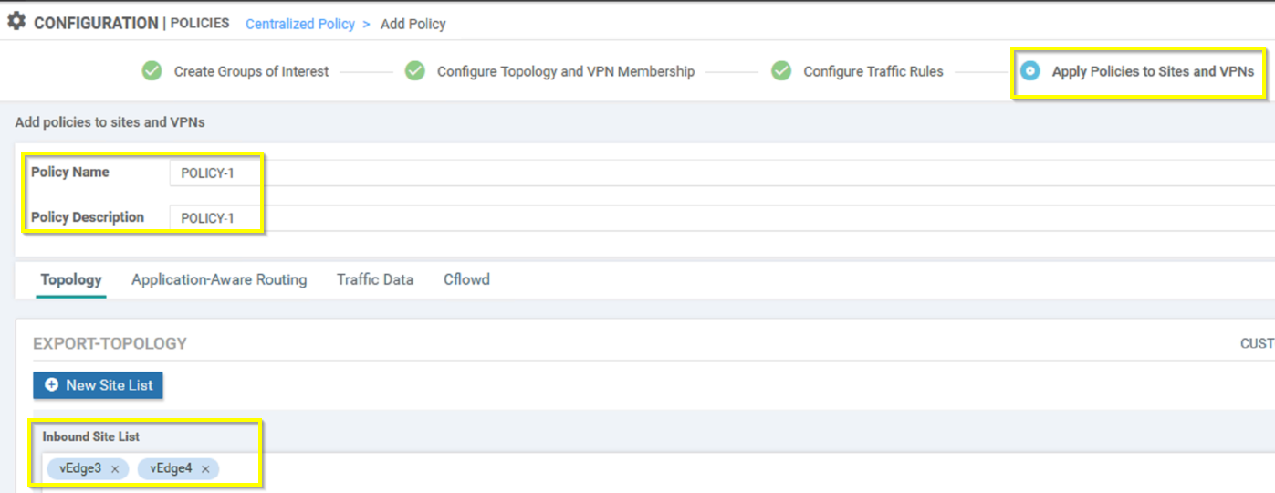Open the Centralized Policy breadcrumb link
Image resolution: width=1275 pixels, height=493 pixels.
coord(299,24)
